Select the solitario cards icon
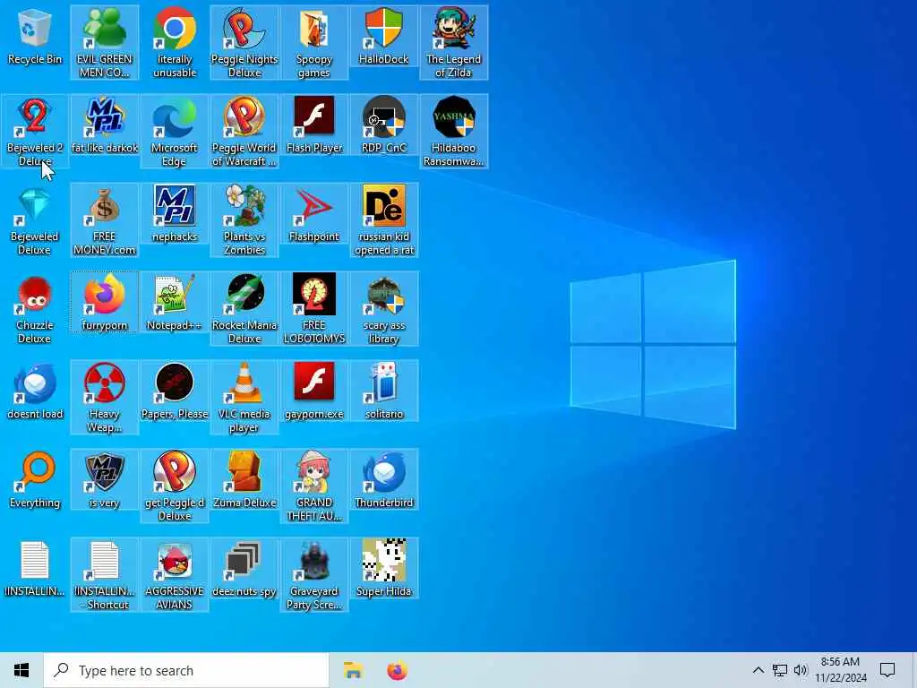Screen dimensions: 917x688 [x=384, y=391]
